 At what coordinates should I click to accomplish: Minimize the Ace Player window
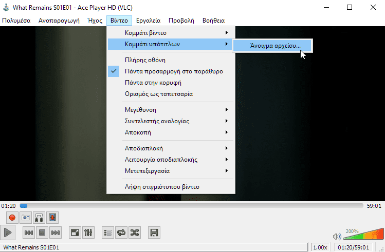point(326,7)
